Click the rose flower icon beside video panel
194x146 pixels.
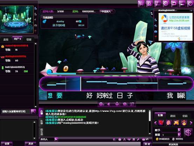click(156, 37)
